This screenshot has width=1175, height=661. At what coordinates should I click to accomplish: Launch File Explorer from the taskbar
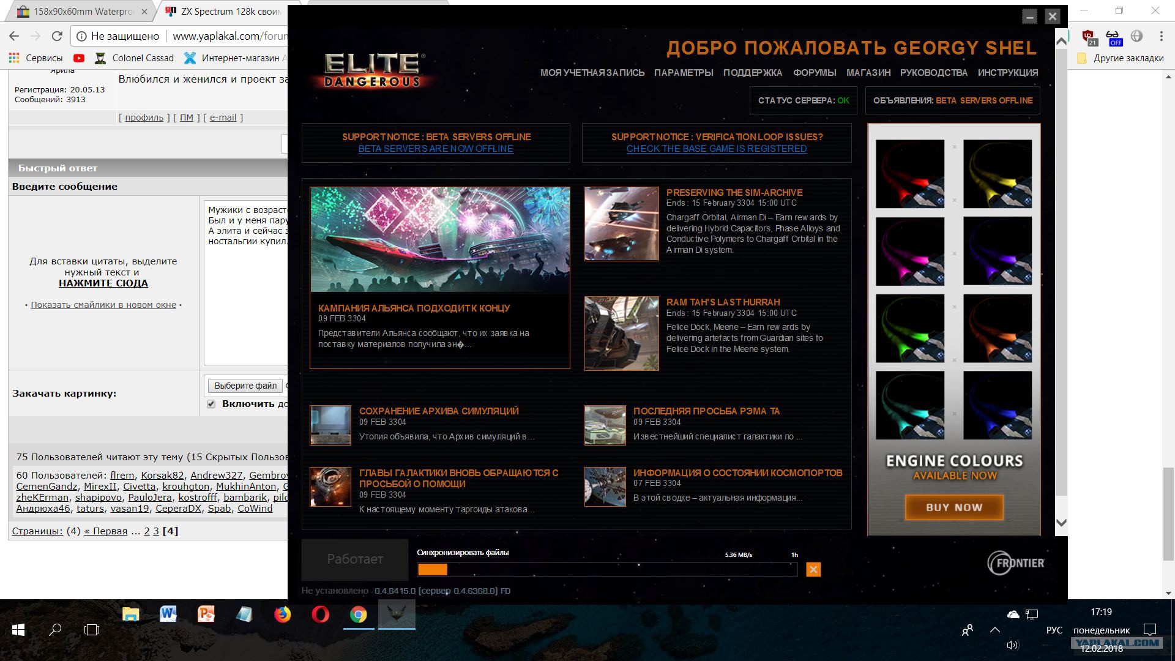coord(130,614)
